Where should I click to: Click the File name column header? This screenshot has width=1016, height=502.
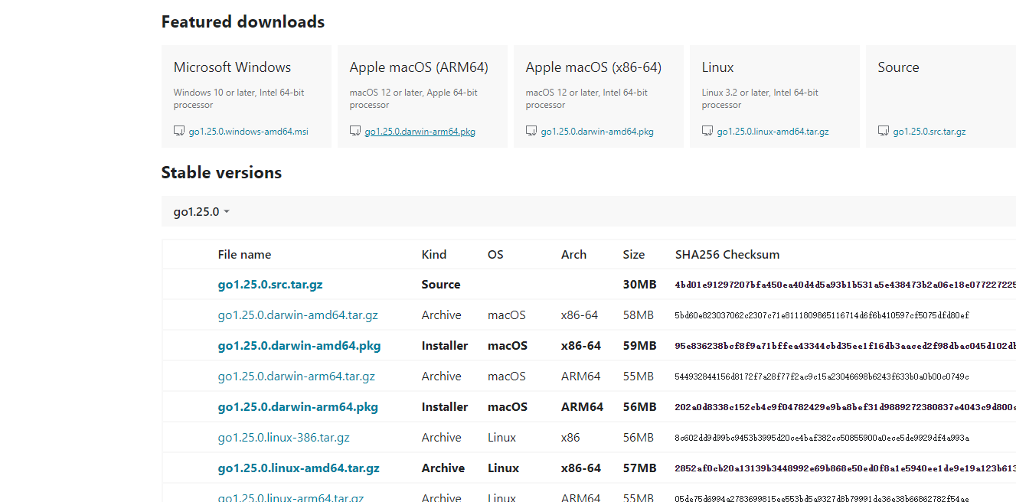coord(244,255)
